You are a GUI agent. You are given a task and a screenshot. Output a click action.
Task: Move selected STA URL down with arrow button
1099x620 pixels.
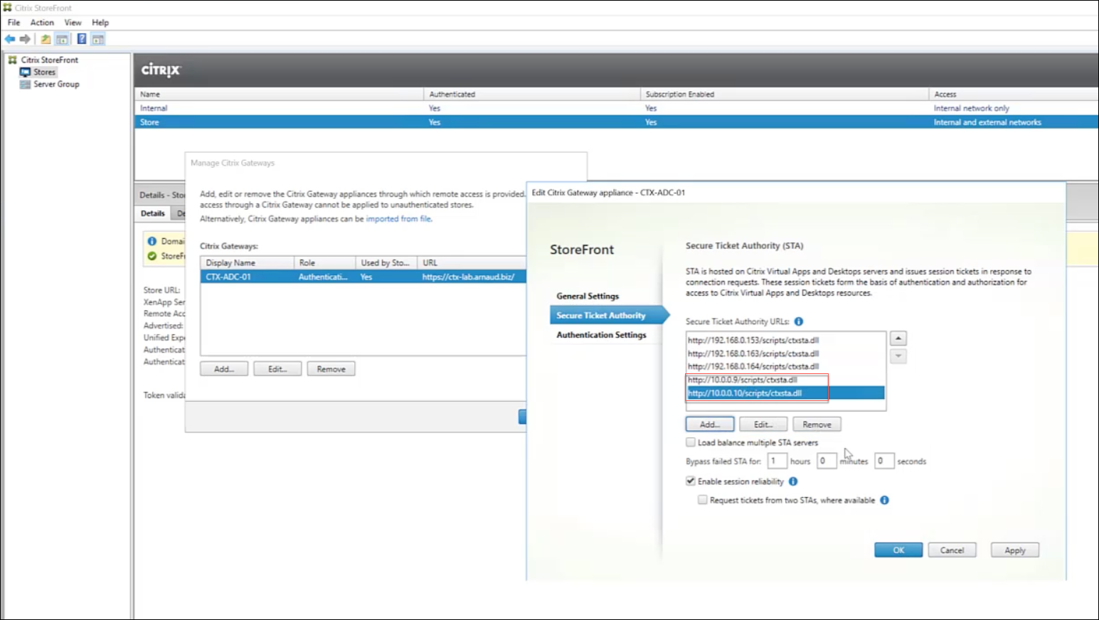(898, 356)
